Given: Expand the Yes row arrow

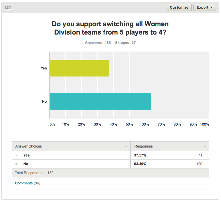Looking at the screenshot, I should [16, 155].
